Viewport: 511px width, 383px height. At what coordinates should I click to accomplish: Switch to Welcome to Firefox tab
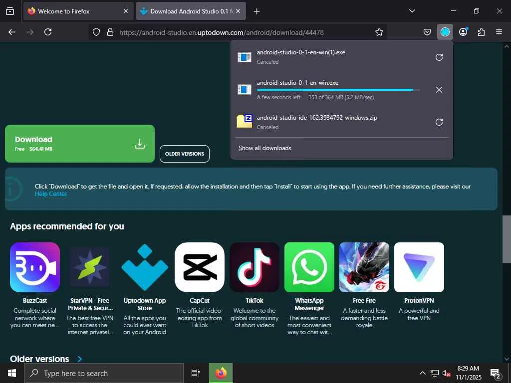coord(78,11)
